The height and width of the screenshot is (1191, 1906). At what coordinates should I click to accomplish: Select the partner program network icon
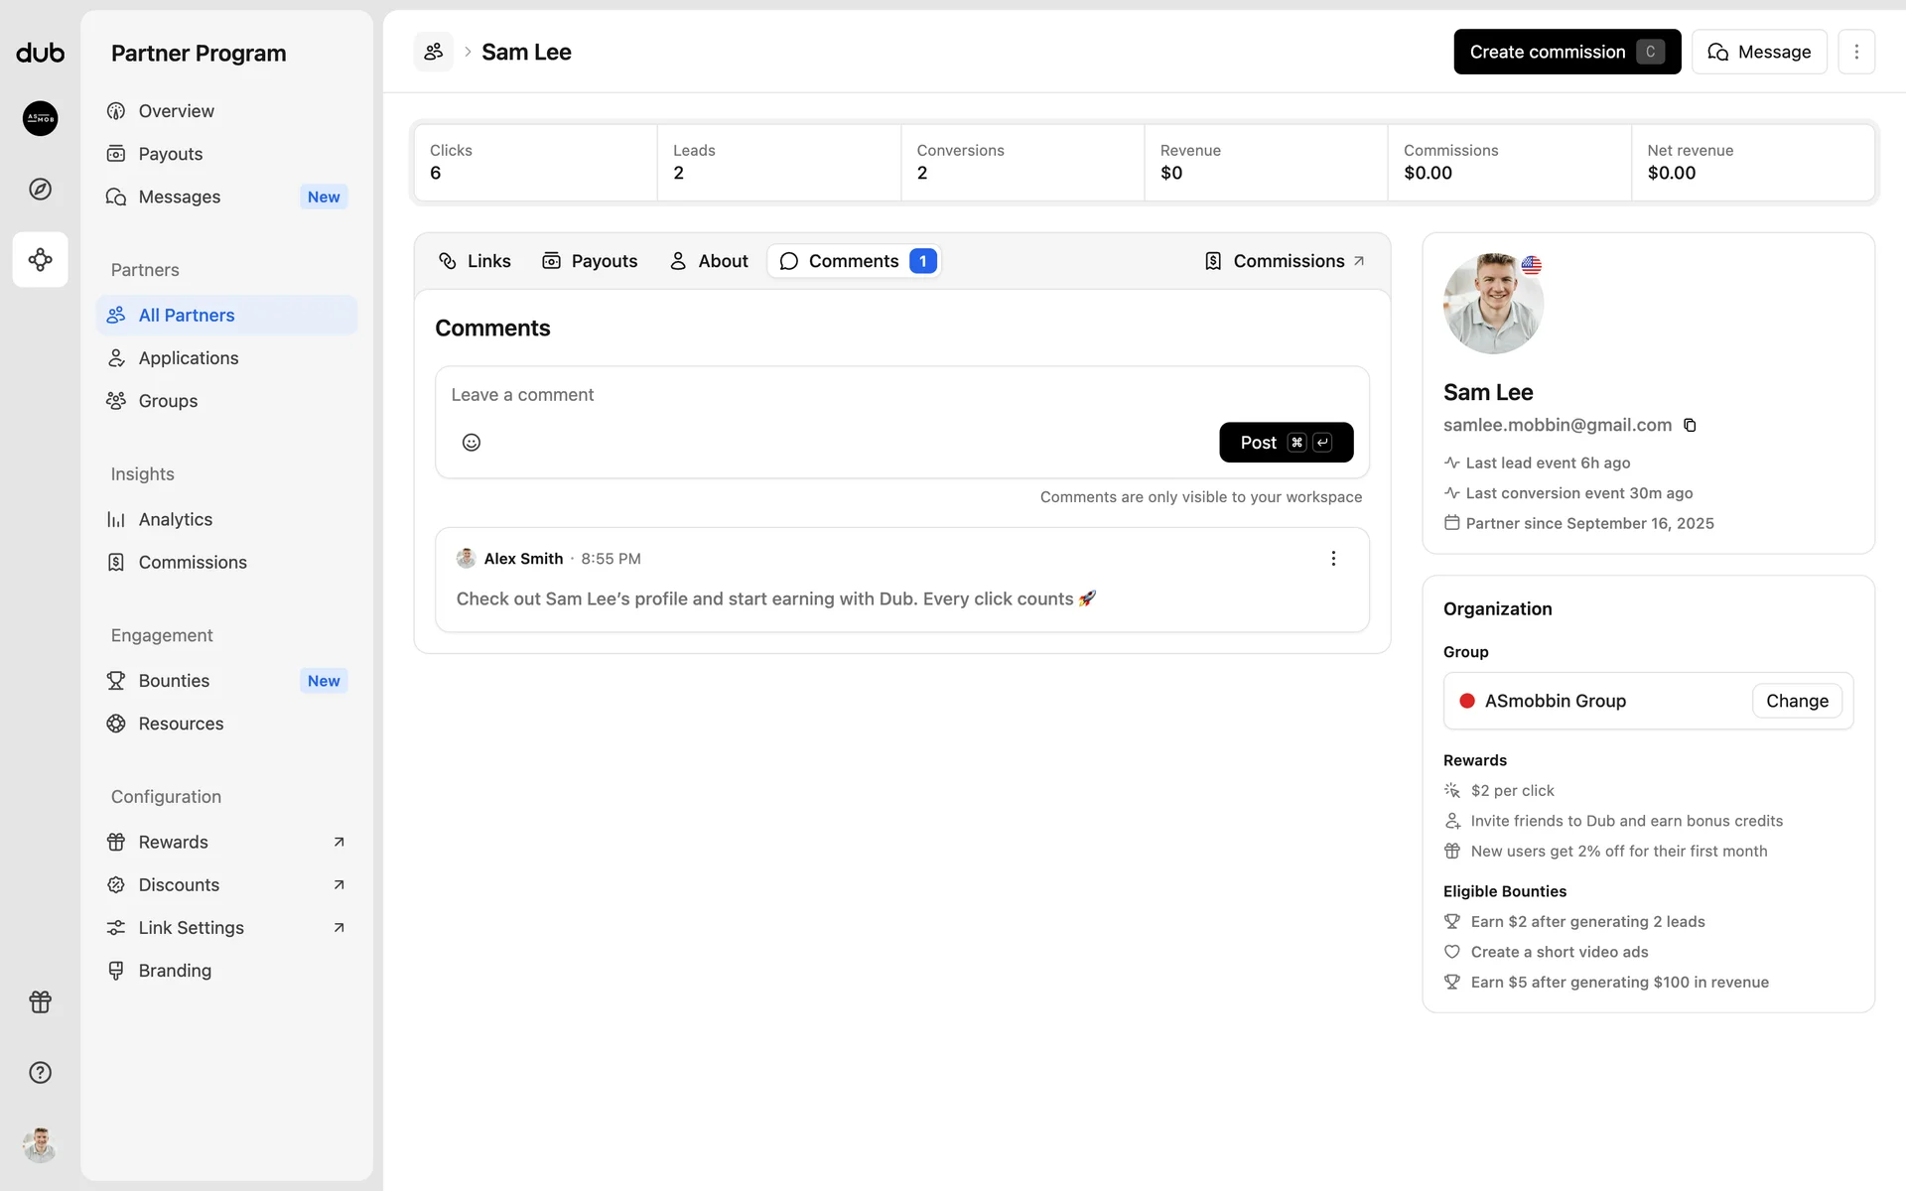click(x=40, y=260)
